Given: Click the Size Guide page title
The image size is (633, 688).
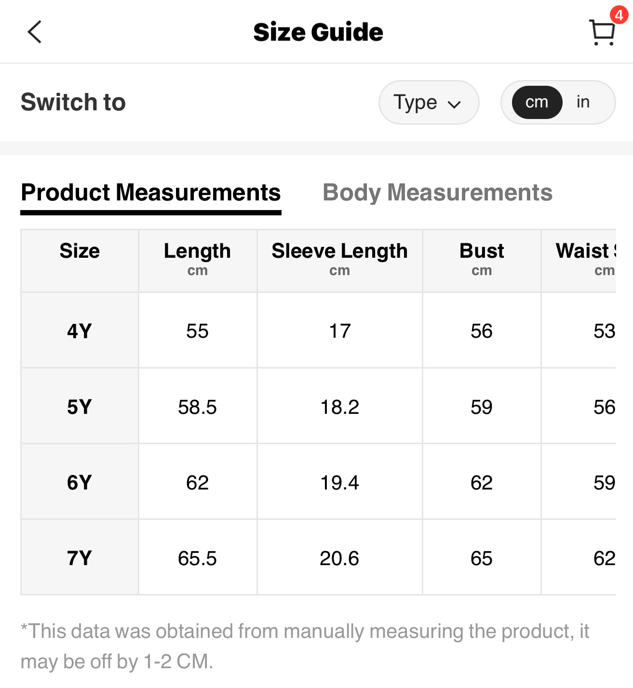Looking at the screenshot, I should (318, 32).
